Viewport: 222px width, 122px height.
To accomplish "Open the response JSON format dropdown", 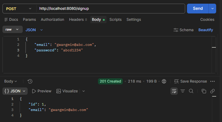I will [15, 91].
